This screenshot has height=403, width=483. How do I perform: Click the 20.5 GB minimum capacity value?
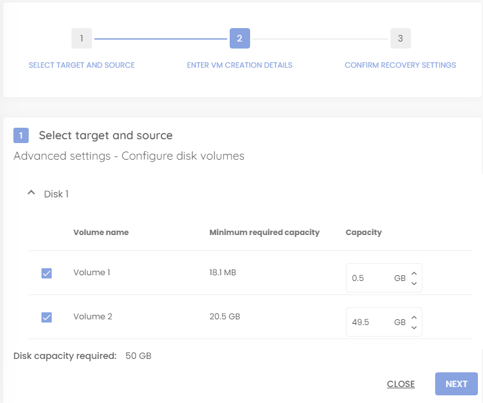225,317
